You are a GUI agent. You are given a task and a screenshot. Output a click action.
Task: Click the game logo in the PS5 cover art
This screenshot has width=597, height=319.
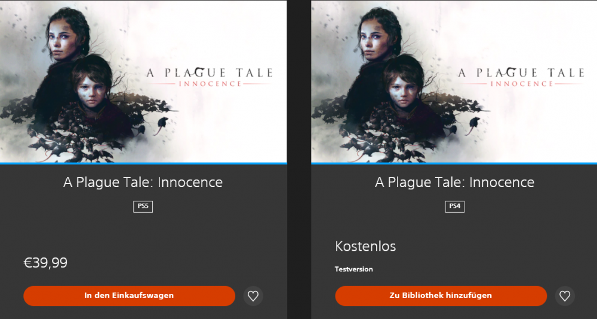pos(209,77)
